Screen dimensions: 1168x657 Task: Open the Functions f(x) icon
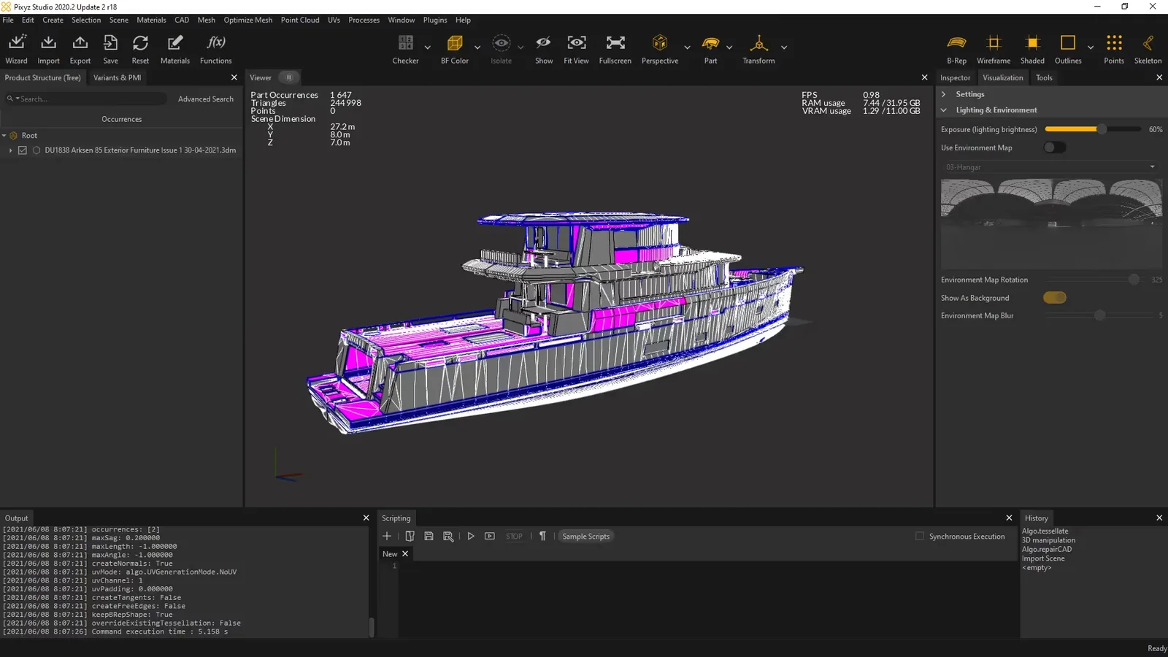[216, 43]
